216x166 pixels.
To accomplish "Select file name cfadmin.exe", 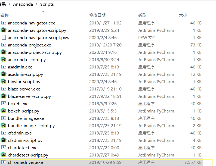I will [20, 133].
